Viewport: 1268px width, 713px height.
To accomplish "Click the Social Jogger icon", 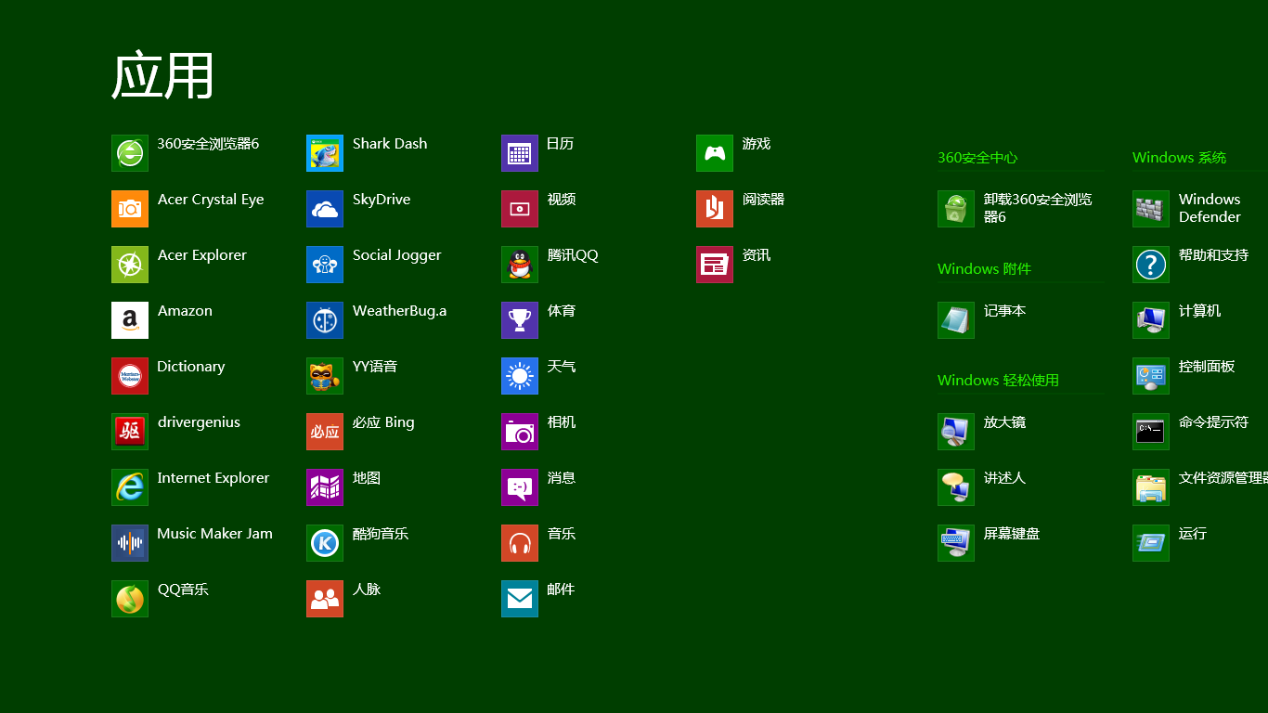I will pos(325,265).
